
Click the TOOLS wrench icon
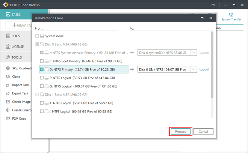(x=8, y=57)
